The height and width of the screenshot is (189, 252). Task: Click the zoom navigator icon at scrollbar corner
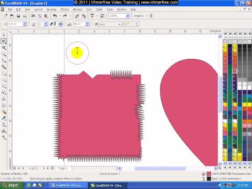coord(220,168)
